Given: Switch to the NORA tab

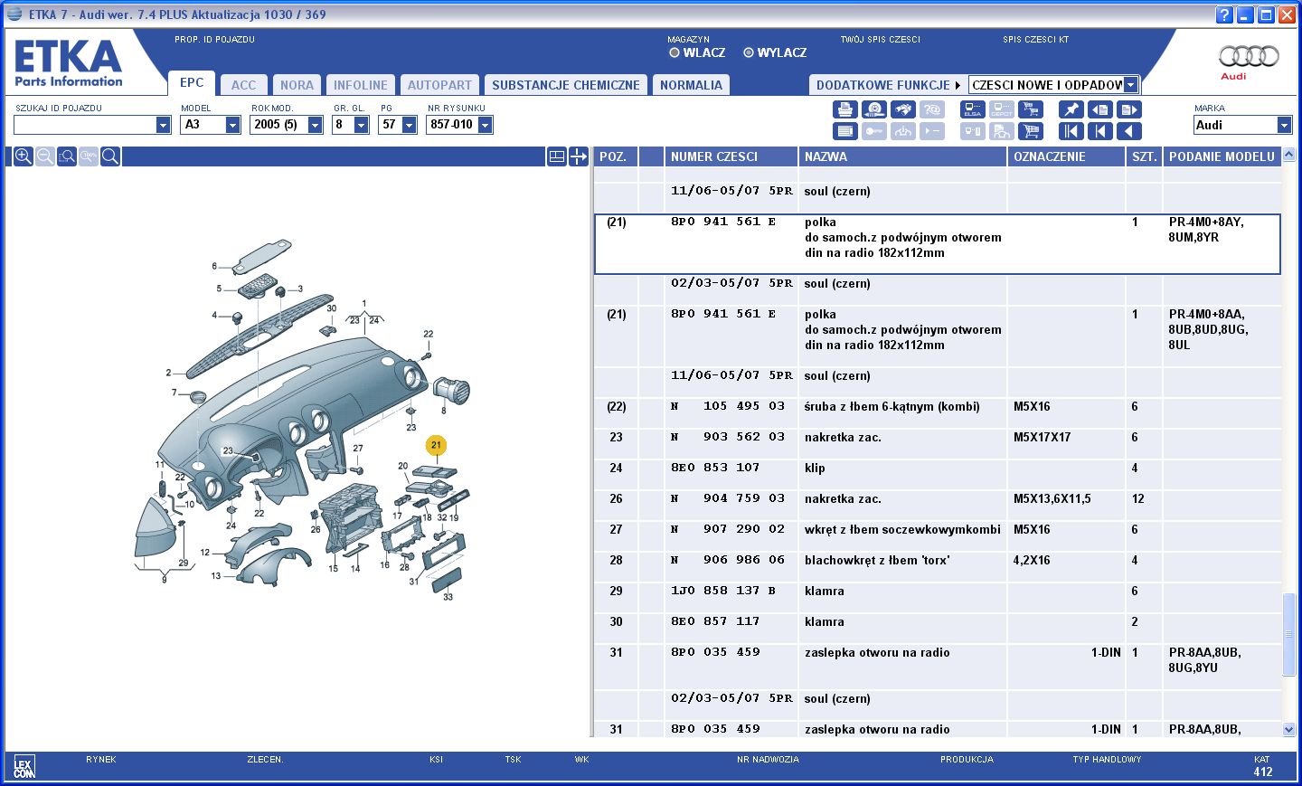Looking at the screenshot, I should pos(297,85).
